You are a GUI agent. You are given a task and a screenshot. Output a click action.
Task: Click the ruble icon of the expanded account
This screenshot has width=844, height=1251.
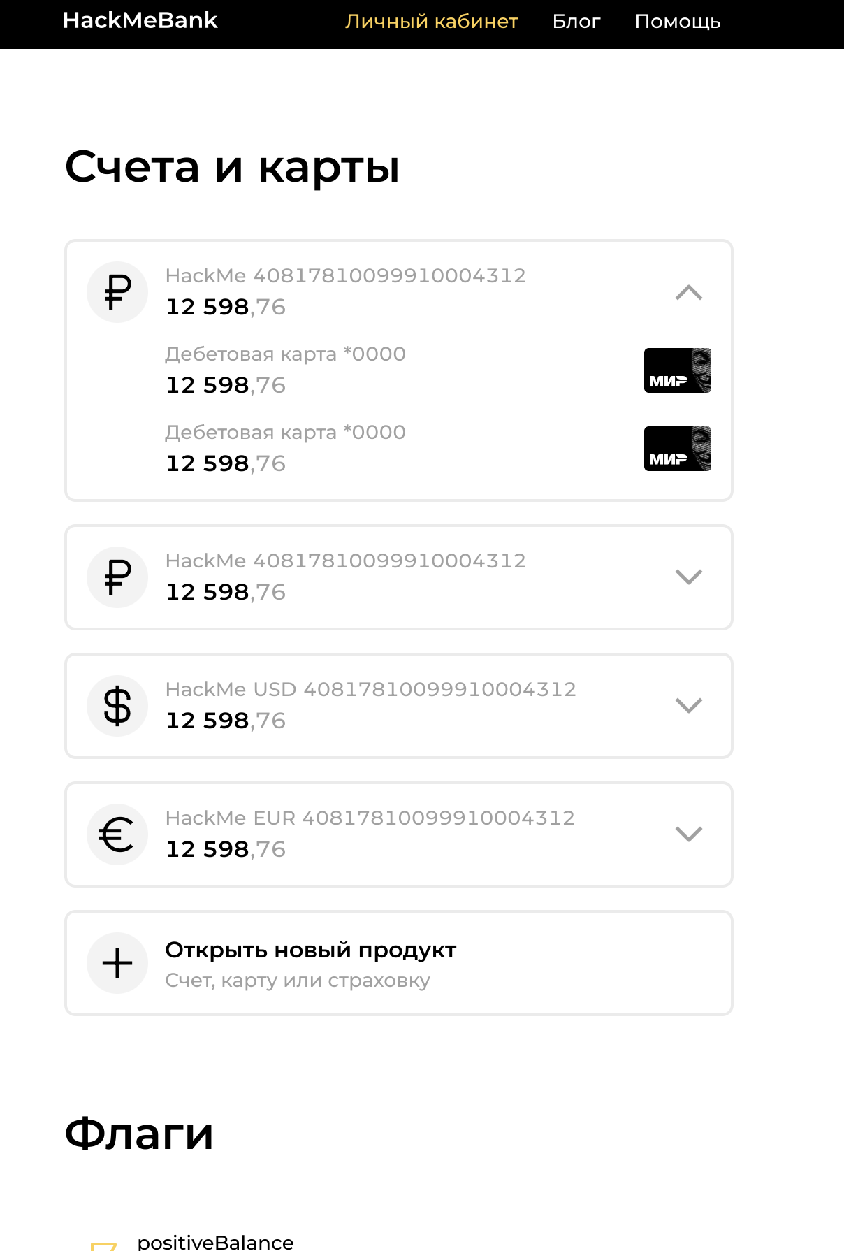(117, 292)
